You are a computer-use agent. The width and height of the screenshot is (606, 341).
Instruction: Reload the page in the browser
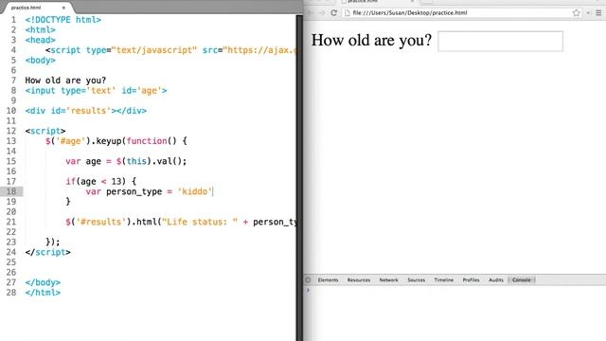334,12
